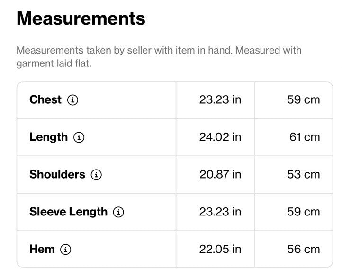Screen dimensions: 342x269
Task: Open the Sleeve Length info icon
Action: (x=118, y=212)
